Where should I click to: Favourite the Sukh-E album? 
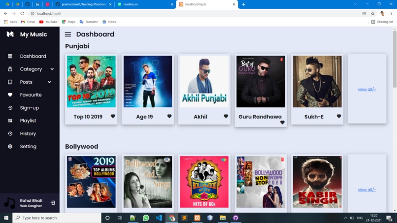pos(339,116)
